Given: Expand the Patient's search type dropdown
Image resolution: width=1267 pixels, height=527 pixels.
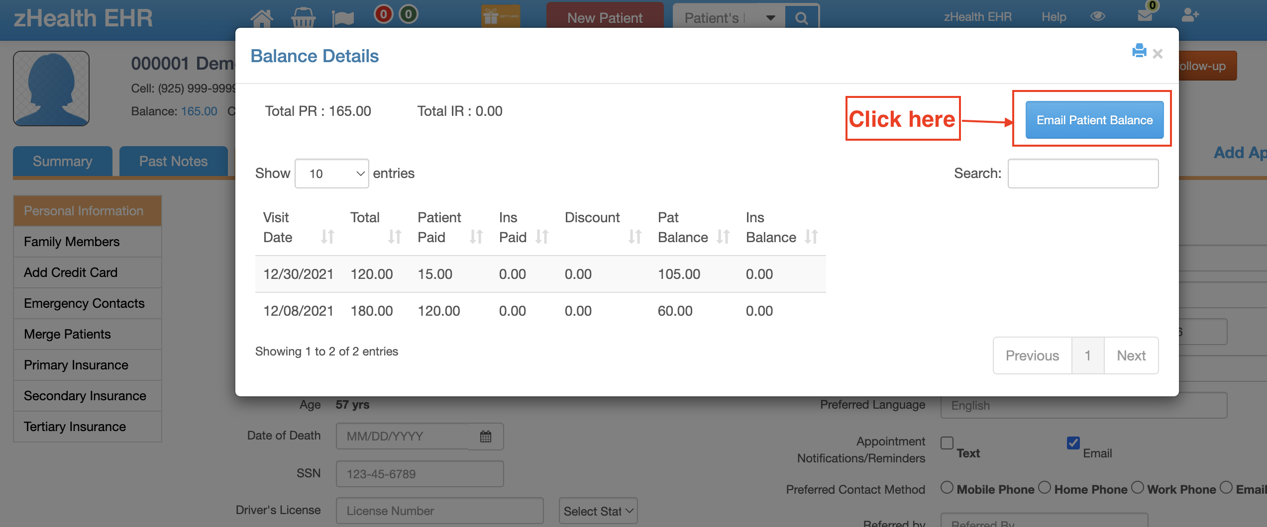Looking at the screenshot, I should [x=770, y=18].
